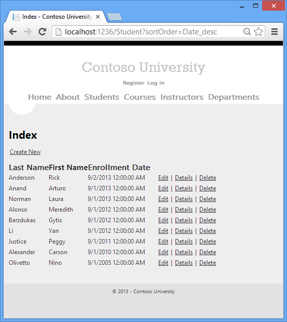
Task: Open a new tab button
Action: [x=115, y=17]
